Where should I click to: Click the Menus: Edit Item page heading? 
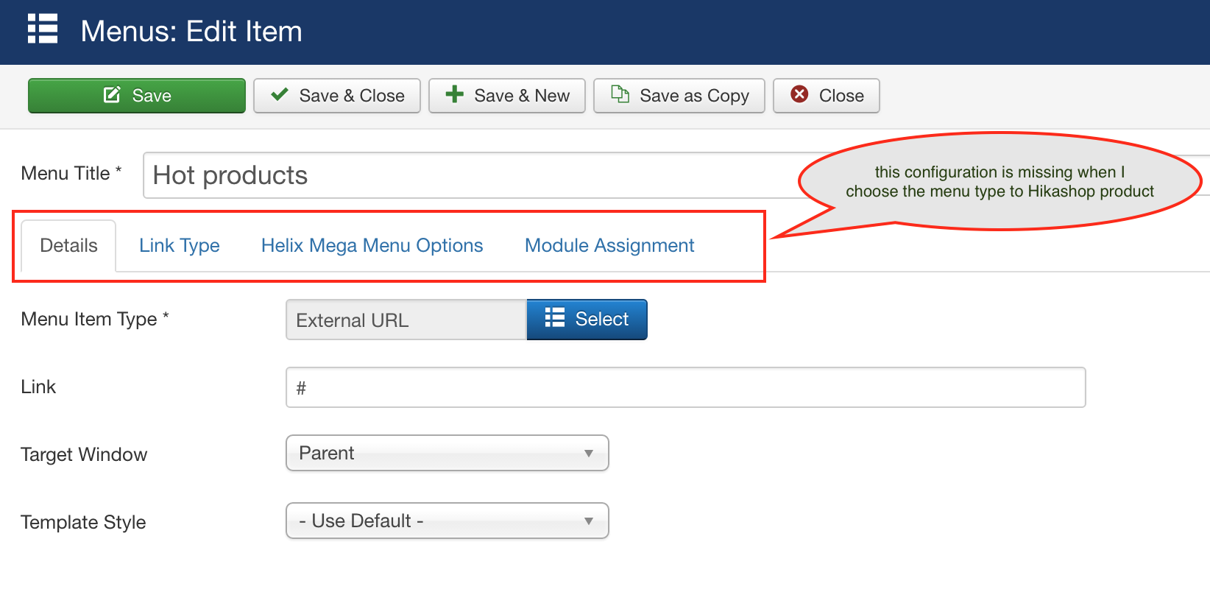191,32
